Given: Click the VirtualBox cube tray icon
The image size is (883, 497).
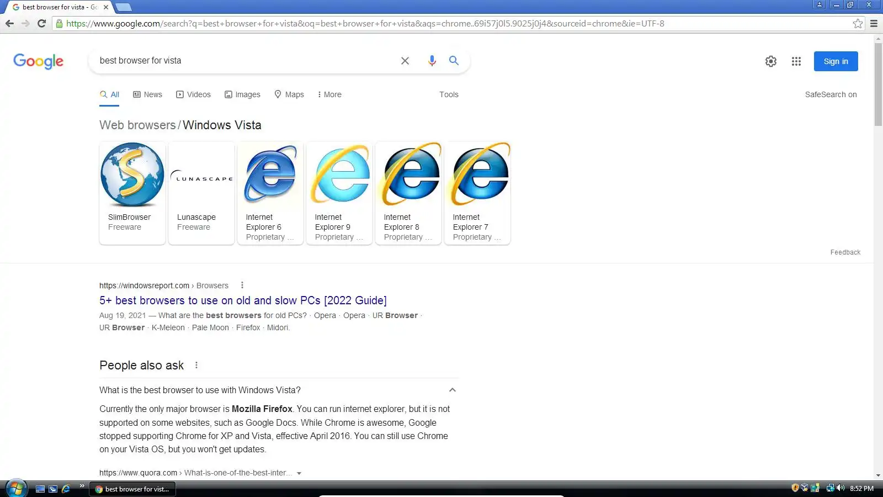Looking at the screenshot, I should point(805,488).
